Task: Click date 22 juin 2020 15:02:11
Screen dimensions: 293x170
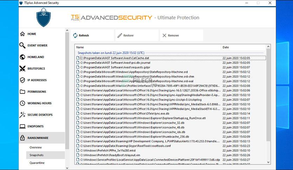Action: pyautogui.click(x=236, y=118)
